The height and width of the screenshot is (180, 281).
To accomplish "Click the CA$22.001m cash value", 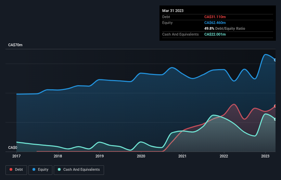I will pos(215,34).
